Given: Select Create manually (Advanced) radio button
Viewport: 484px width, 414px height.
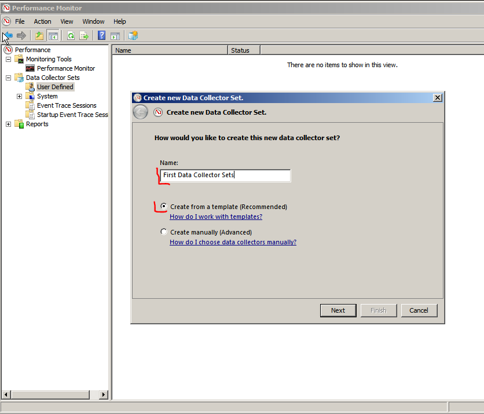Looking at the screenshot, I should (x=164, y=232).
